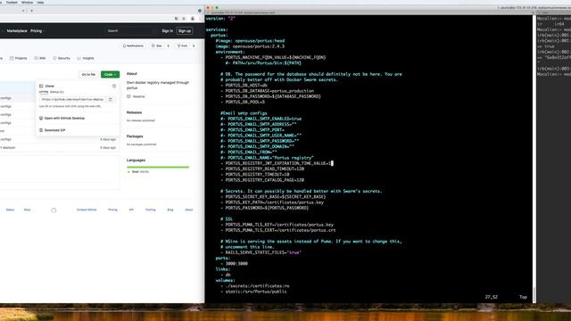Open the Blog footer link
Screen dimensions: 571x321
pyautogui.click(x=170, y=210)
